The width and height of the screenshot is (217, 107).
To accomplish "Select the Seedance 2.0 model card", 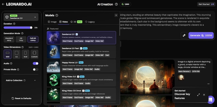I will (x=81, y=38).
